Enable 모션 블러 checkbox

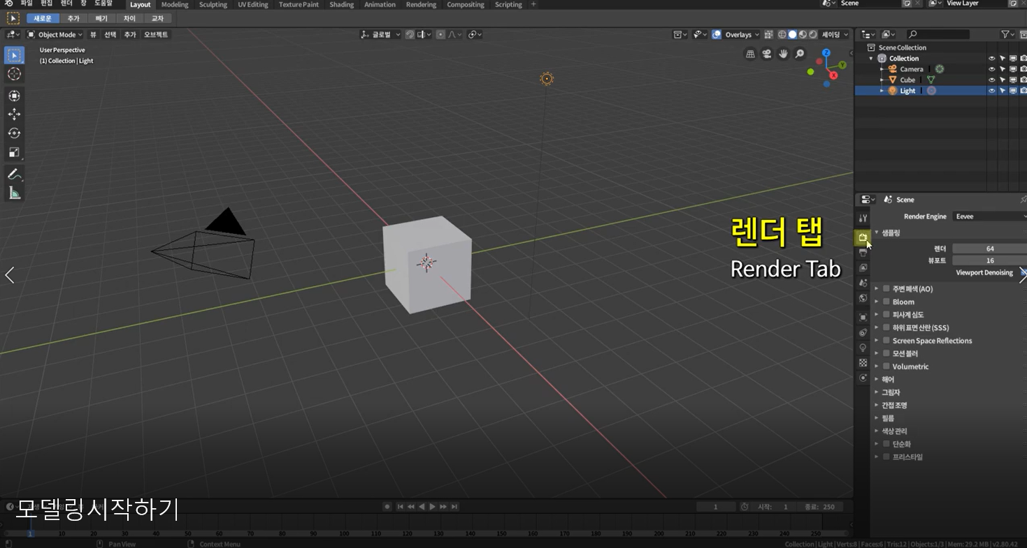(x=886, y=353)
